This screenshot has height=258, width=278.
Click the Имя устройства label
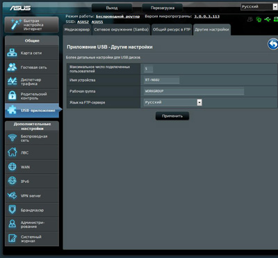[x=83, y=80]
